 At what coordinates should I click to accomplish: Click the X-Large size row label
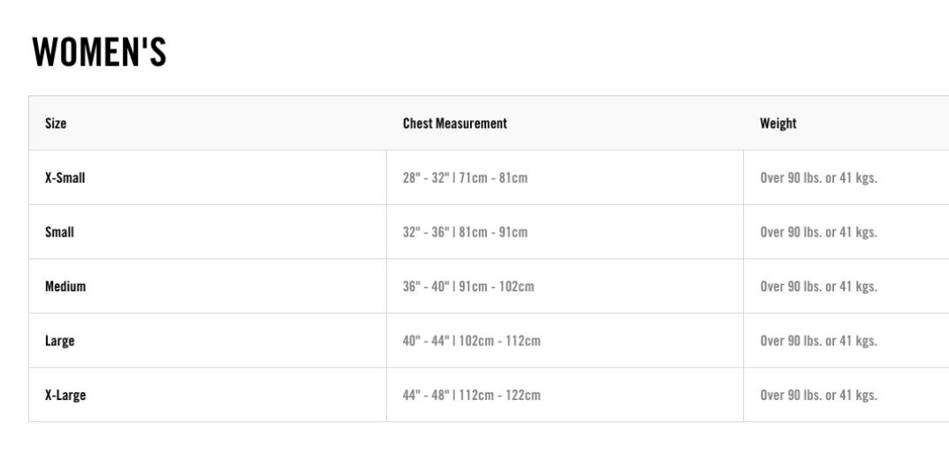(65, 396)
